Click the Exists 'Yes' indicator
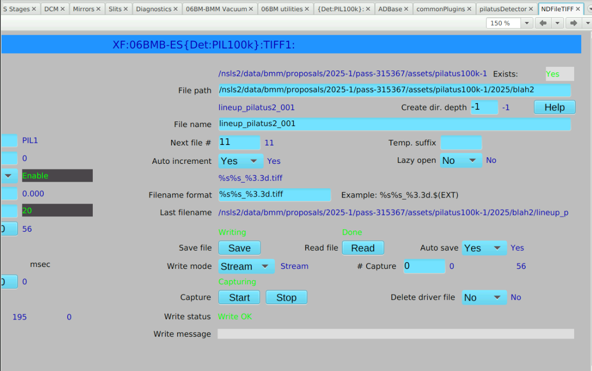 pos(559,74)
